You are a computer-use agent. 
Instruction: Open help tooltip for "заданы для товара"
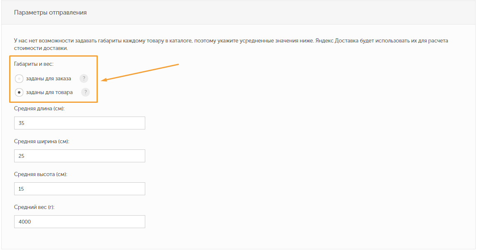(x=85, y=92)
